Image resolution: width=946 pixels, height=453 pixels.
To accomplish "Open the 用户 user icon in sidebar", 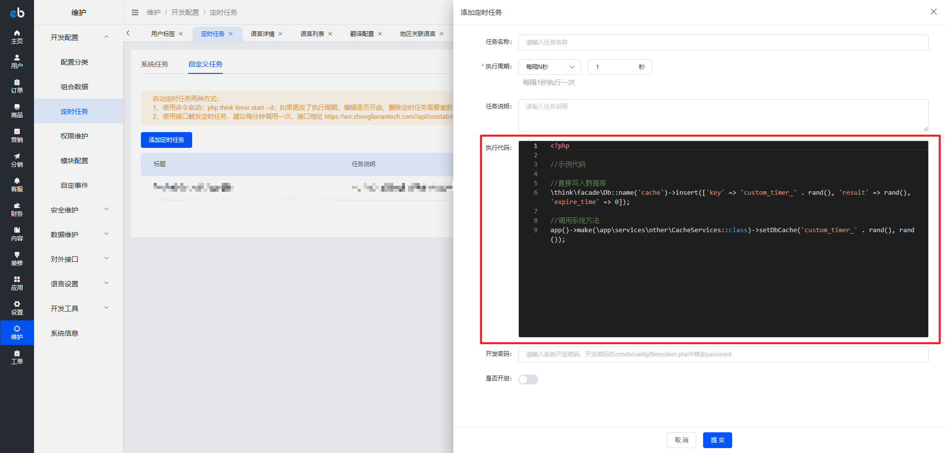I will [x=17, y=62].
